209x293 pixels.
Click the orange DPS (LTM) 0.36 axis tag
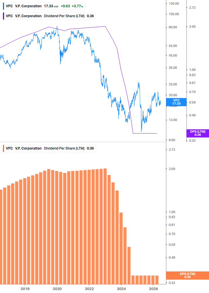187,276
